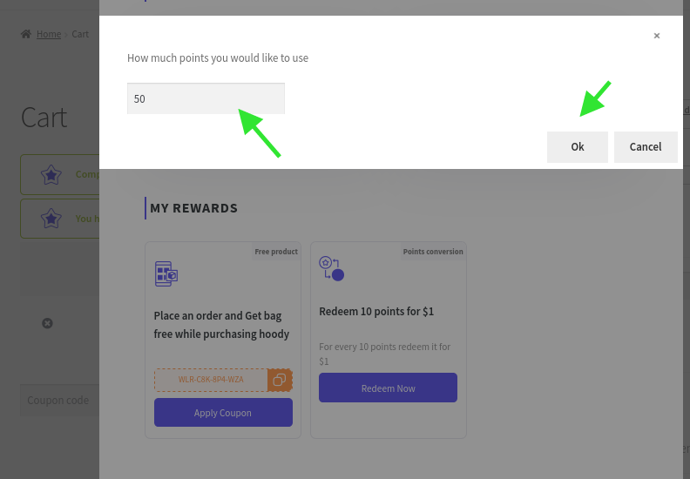Click the home house icon in breadcrumb
This screenshot has height=479, width=690.
click(26, 34)
